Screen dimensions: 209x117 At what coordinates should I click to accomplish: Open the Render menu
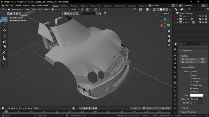[18, 6]
